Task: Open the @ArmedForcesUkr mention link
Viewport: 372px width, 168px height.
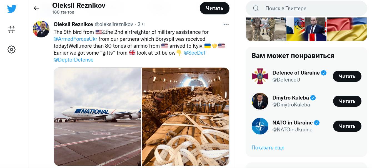Action: pyautogui.click(x=75, y=39)
